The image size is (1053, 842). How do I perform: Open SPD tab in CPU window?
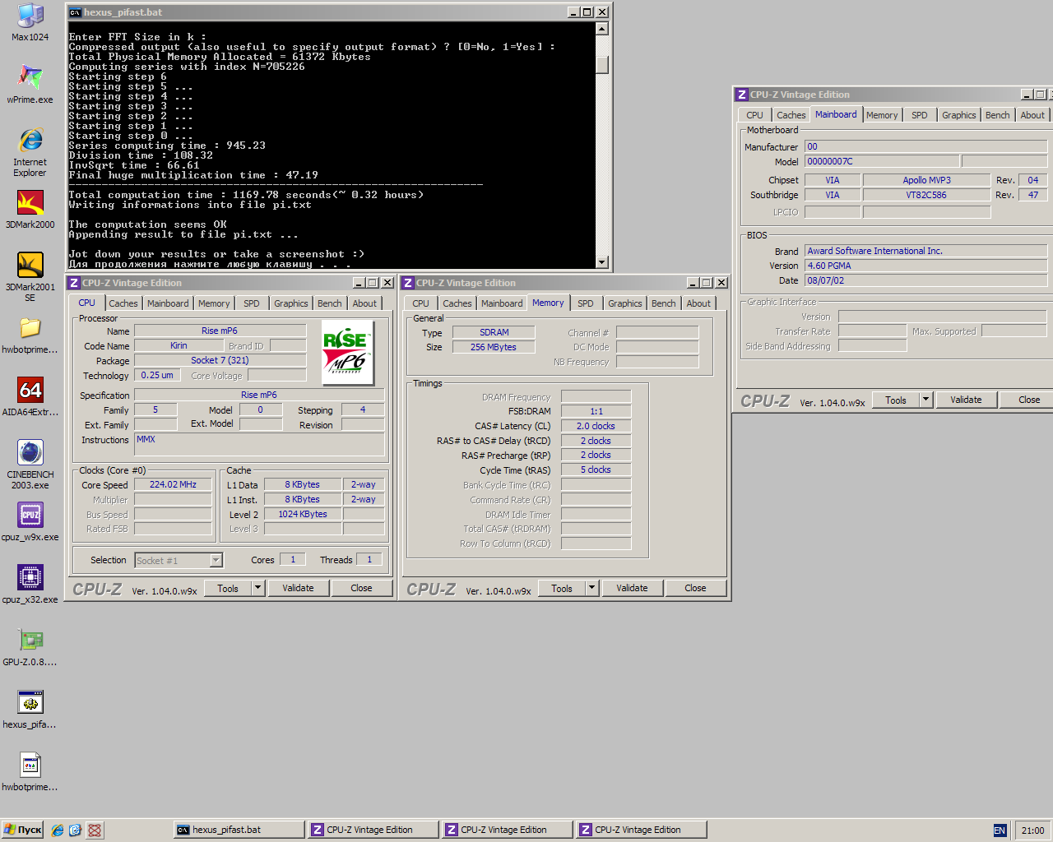pos(252,303)
